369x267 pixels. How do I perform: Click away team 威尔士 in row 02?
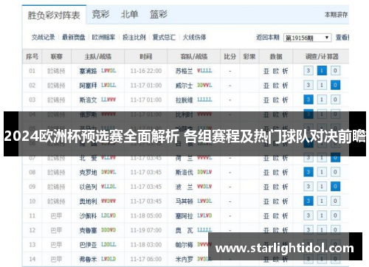pos(184,86)
